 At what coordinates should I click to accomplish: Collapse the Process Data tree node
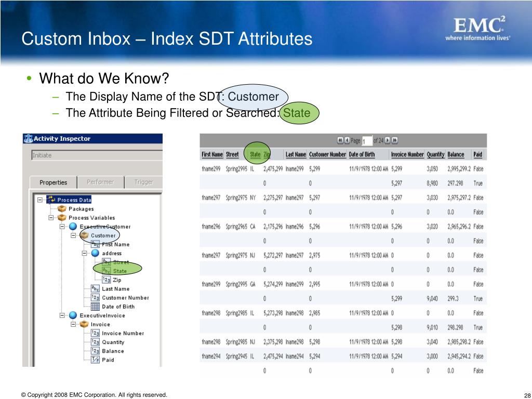point(40,199)
